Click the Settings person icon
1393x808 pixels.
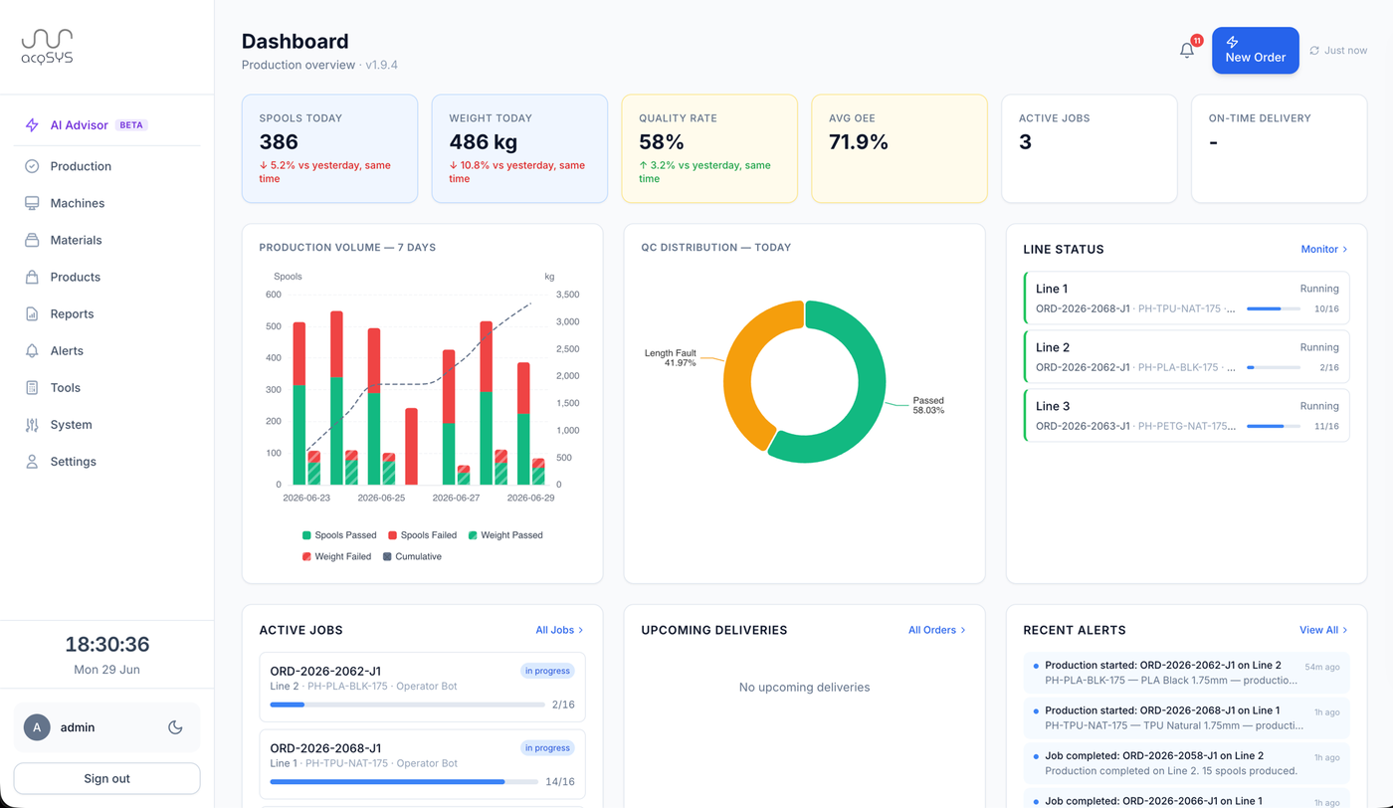click(x=32, y=462)
